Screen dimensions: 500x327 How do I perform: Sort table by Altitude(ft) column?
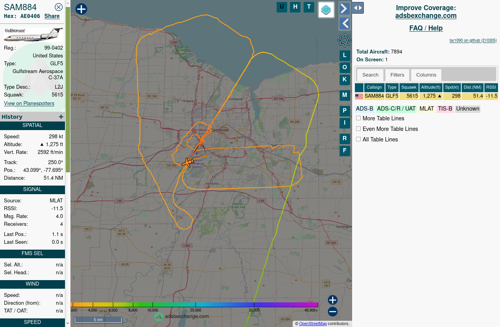coord(431,88)
